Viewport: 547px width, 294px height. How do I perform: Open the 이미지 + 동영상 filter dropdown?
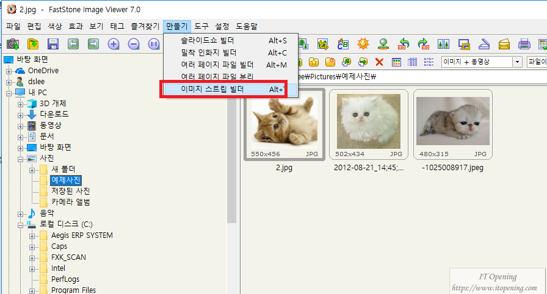tap(518, 62)
